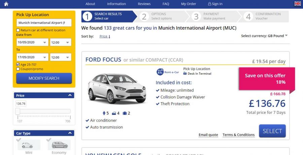
Task: Click the £136.76 total price
Action: (267, 104)
